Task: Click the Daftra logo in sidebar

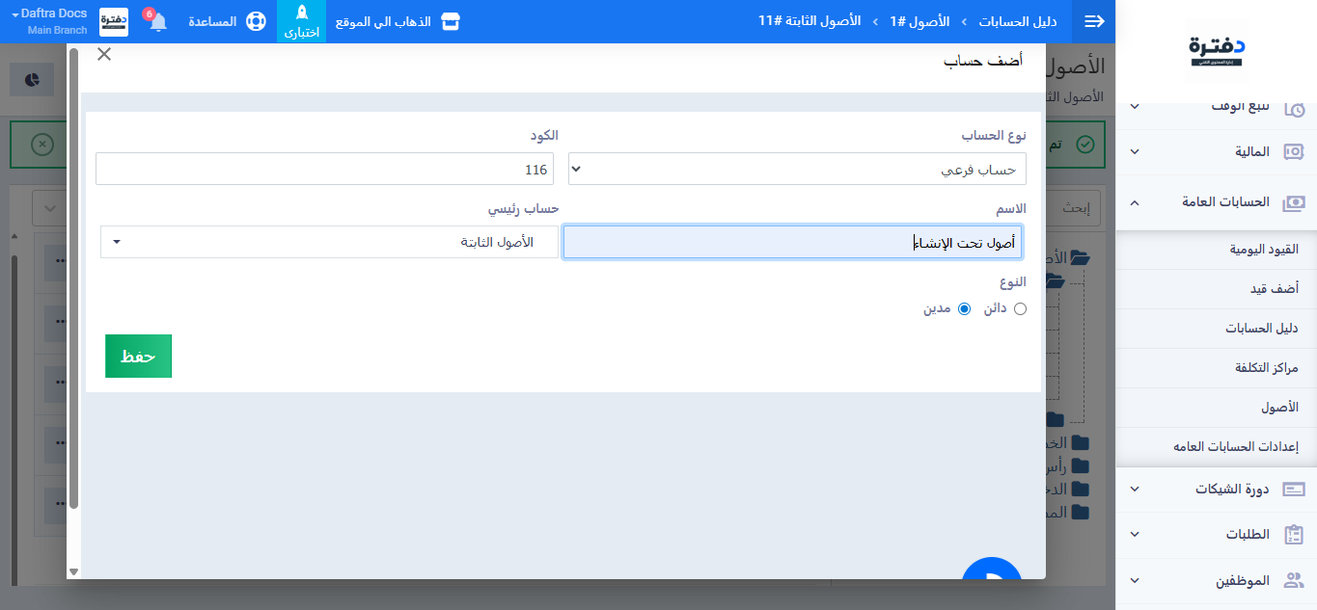Action: (x=1217, y=51)
